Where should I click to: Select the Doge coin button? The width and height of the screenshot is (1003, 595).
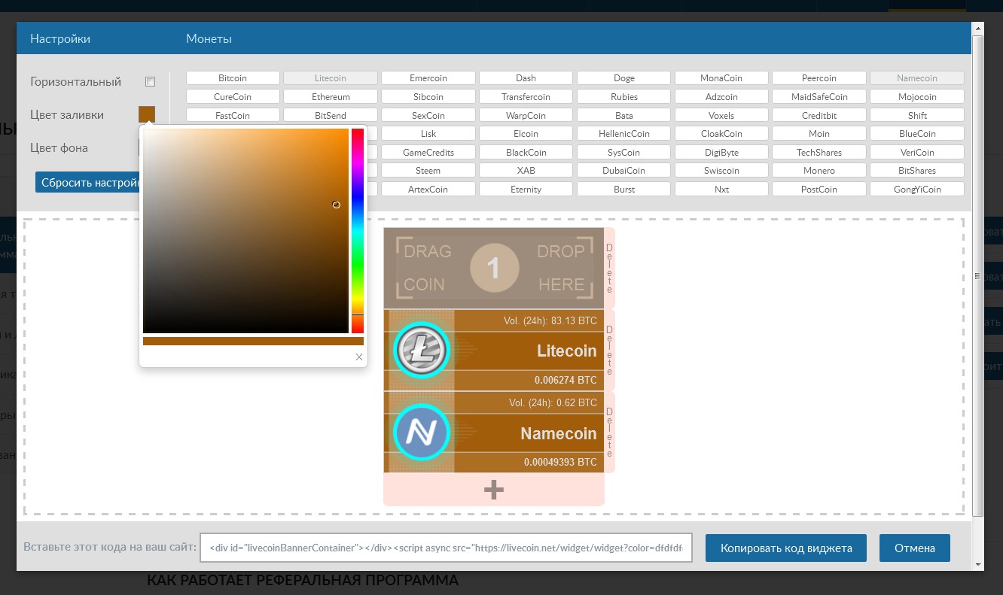pyautogui.click(x=624, y=77)
